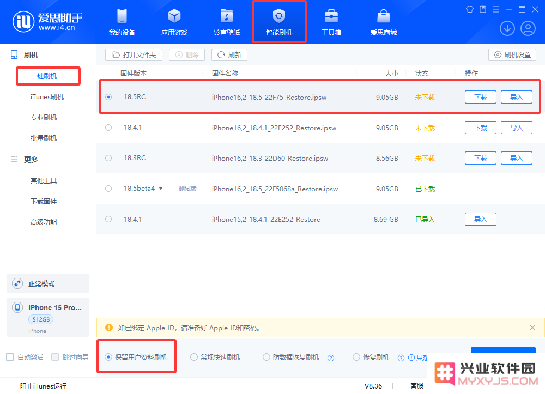
Task: Open 其他工具 in sidebar
Action: coord(44,181)
